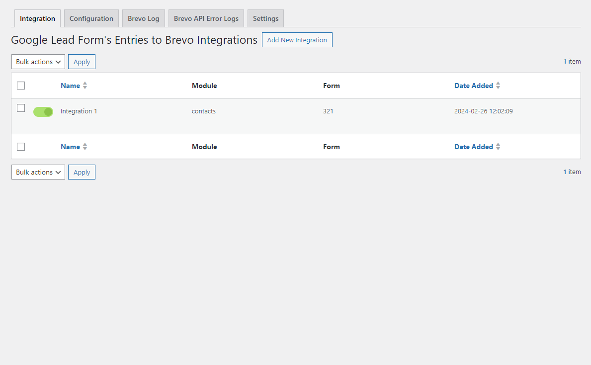
Task: Click the Form column header text in header row
Action: 332,86
